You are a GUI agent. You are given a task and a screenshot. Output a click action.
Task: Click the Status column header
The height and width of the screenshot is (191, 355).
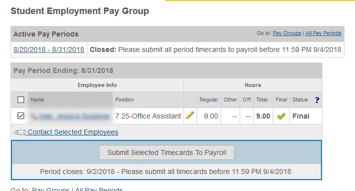tap(300, 99)
